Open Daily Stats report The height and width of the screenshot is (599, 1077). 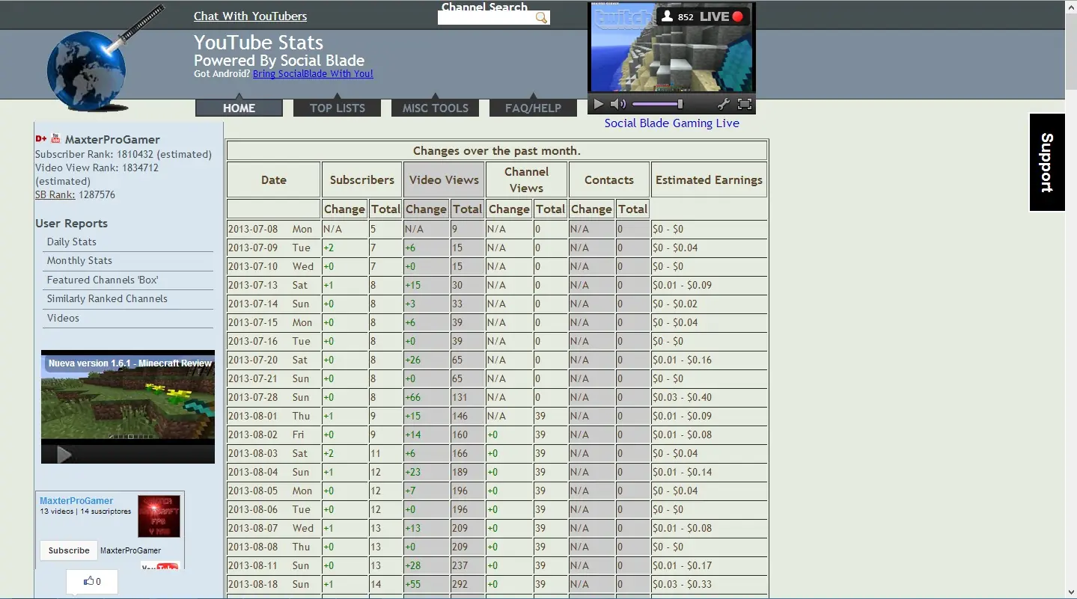[72, 242]
